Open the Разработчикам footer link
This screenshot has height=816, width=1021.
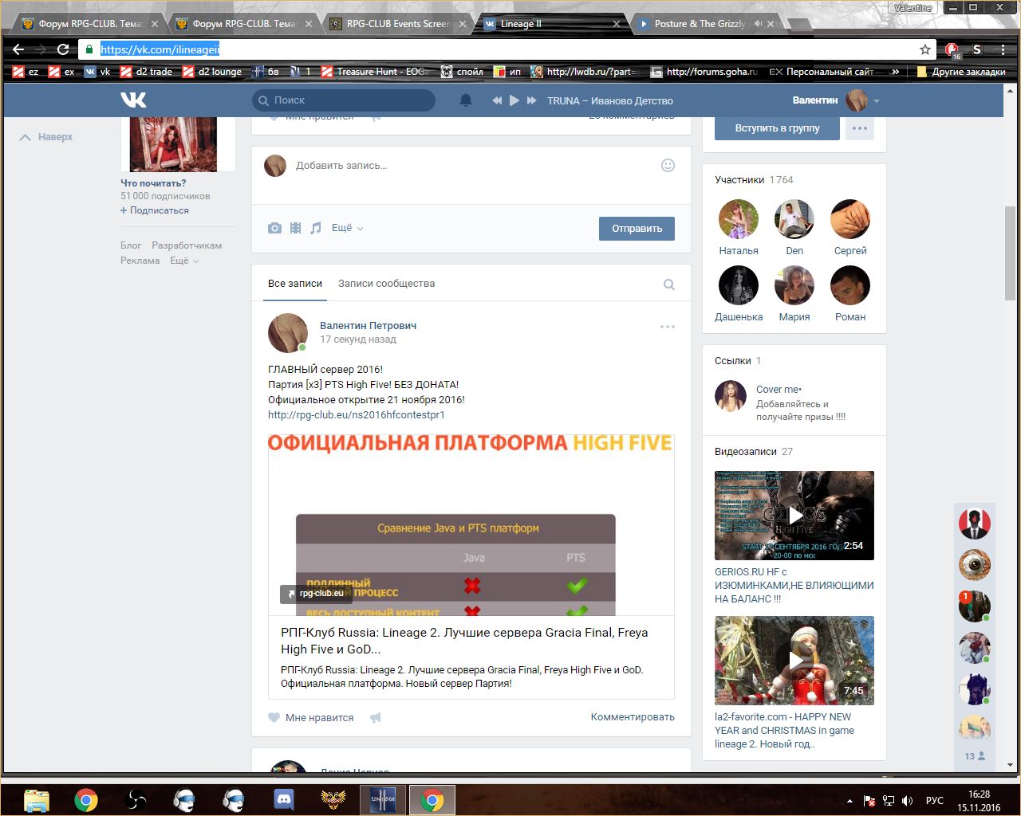[187, 245]
